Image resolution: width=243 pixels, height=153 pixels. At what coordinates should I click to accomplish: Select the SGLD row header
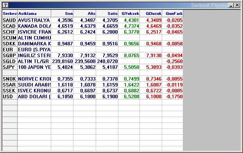click(10, 61)
